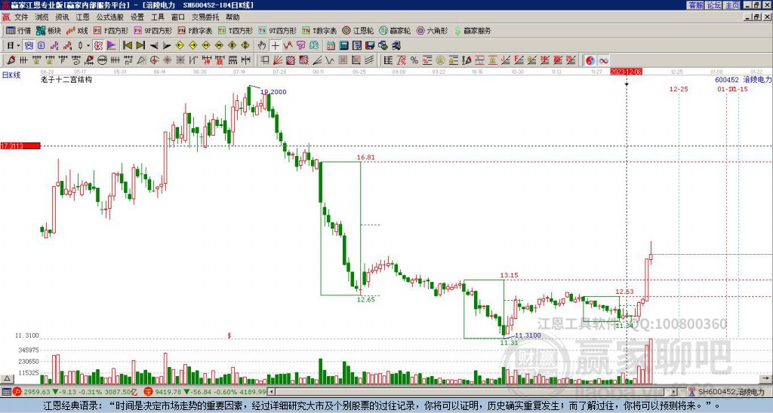Click the 9419.78 index value in status bar

tap(169, 392)
